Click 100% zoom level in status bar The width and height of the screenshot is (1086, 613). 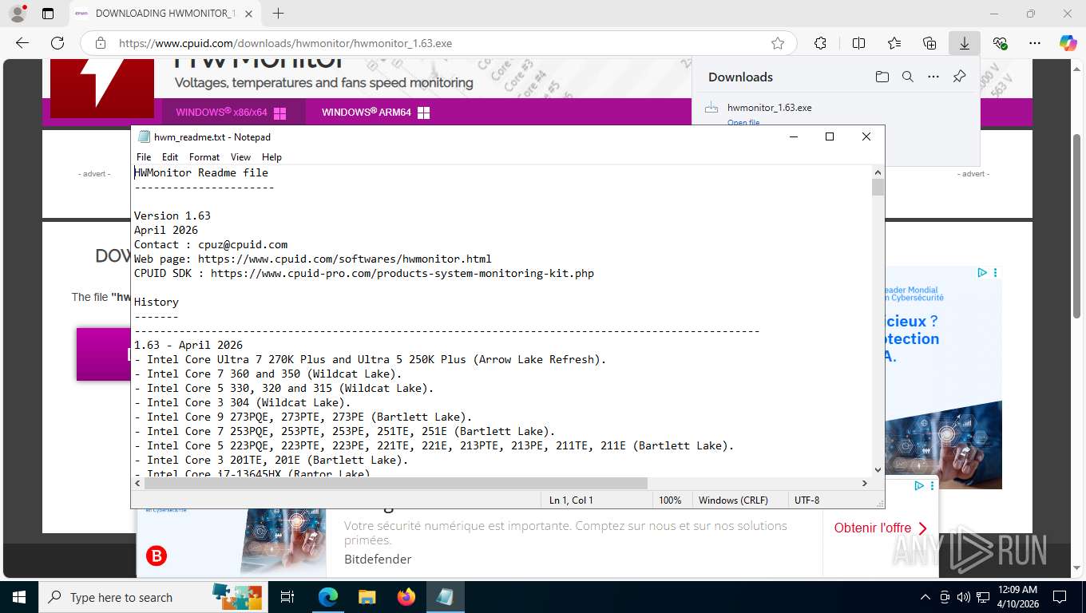coord(670,500)
